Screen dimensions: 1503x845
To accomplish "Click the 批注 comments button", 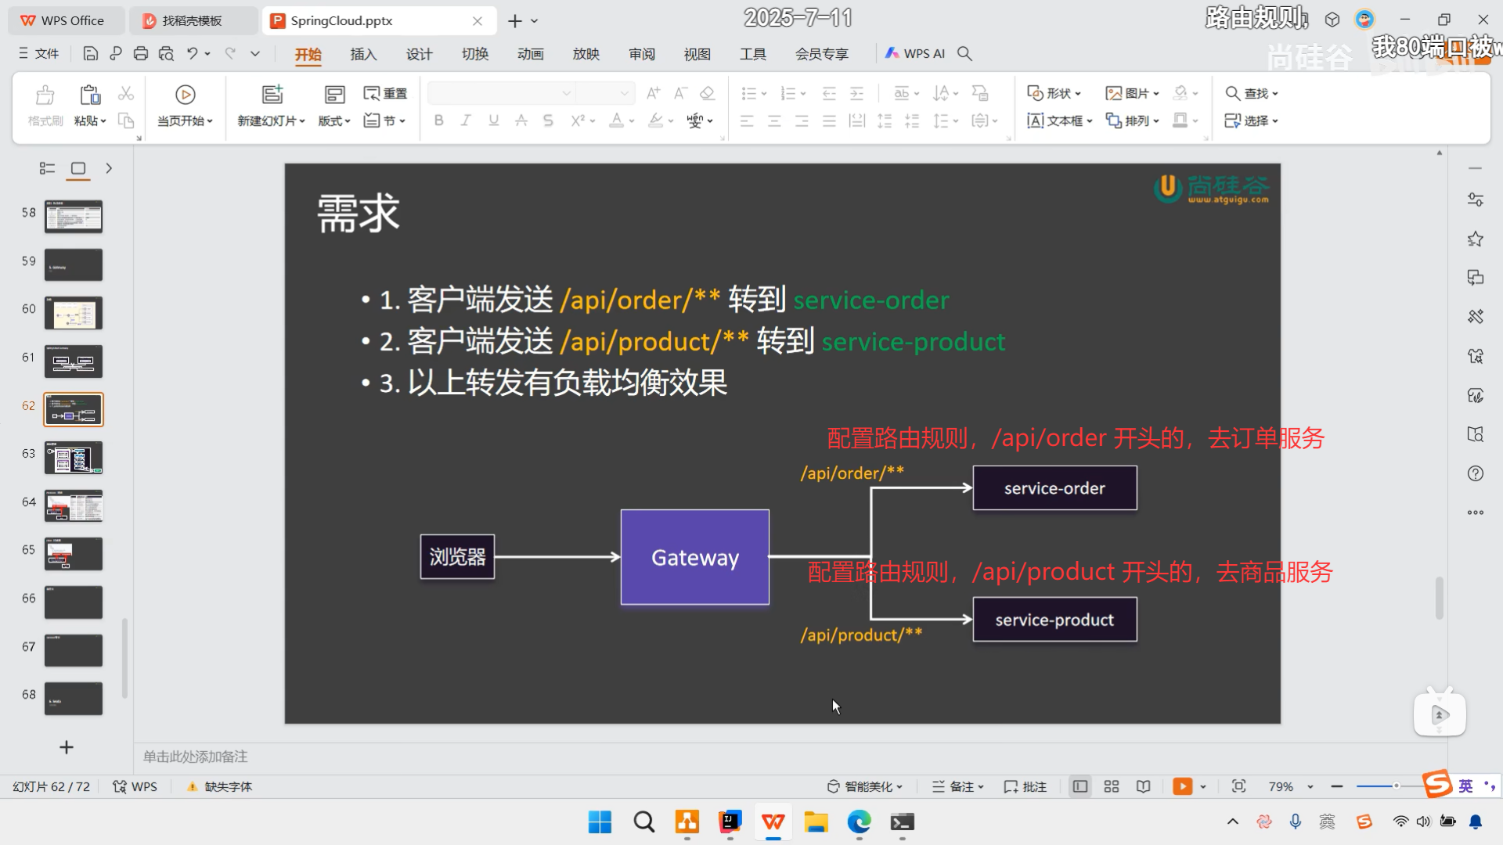I will coord(1025,786).
